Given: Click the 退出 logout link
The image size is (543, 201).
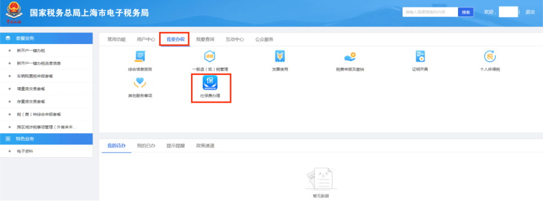Looking at the screenshot, I should (x=530, y=12).
